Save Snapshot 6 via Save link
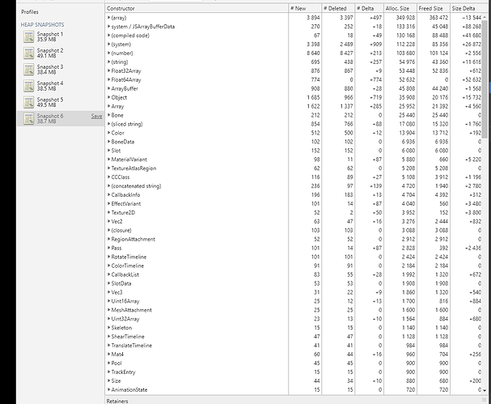 [x=96, y=117]
